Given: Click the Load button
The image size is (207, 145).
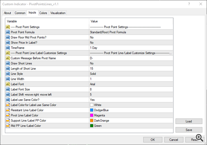Looking at the screenshot, I should (189, 121).
